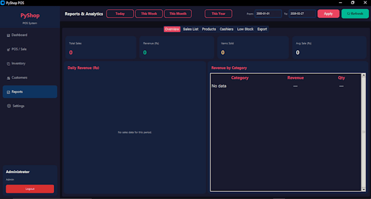The image size is (371, 199).
Task: Minimize the PyShop POS window
Action: click(340, 3)
